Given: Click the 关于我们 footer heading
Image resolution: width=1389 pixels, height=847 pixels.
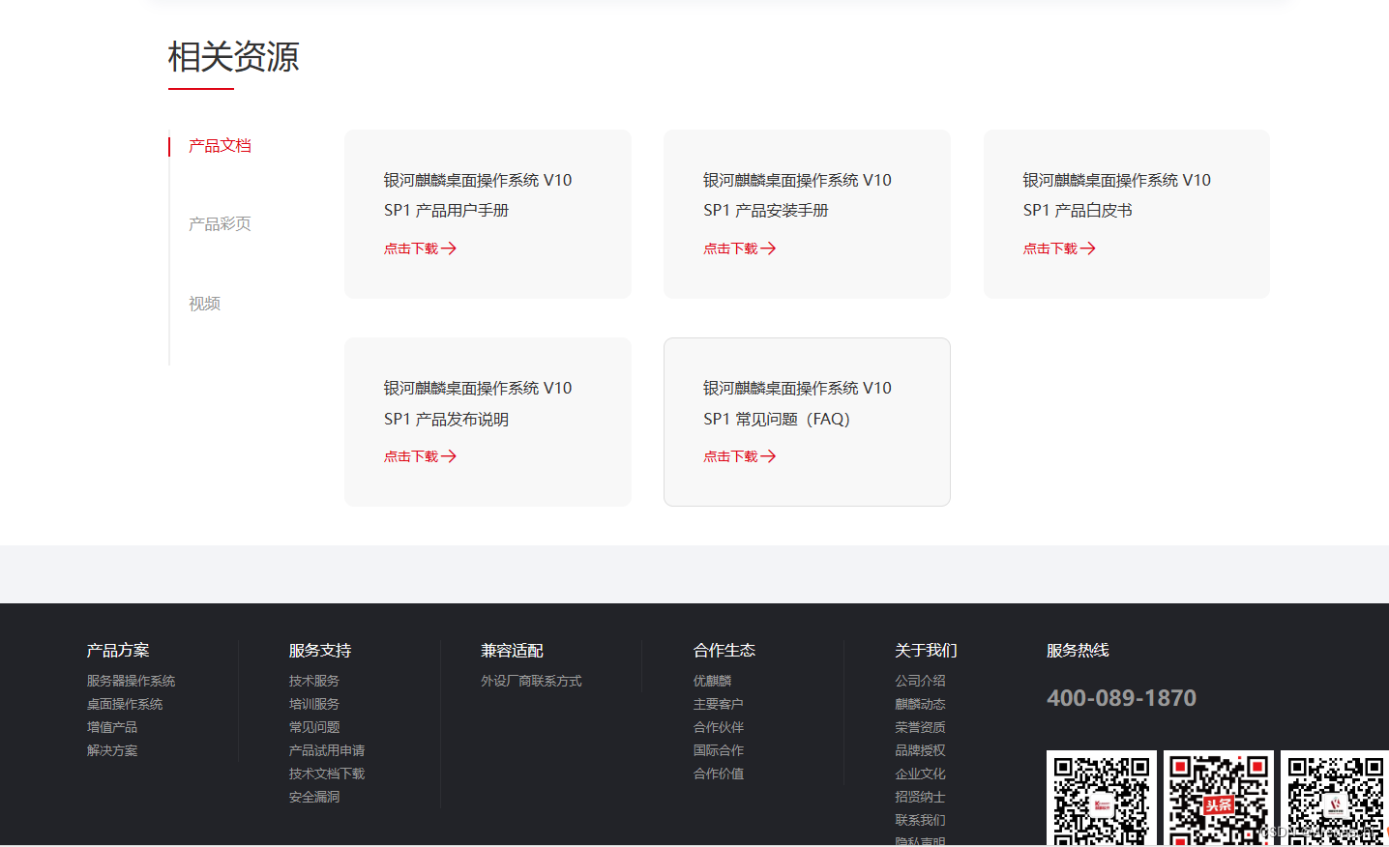Looking at the screenshot, I should click(x=927, y=651).
